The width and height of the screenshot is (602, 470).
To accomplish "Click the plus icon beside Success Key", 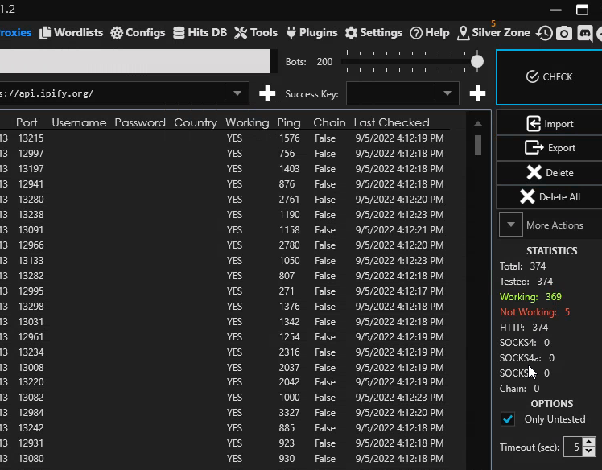I will click(x=477, y=94).
